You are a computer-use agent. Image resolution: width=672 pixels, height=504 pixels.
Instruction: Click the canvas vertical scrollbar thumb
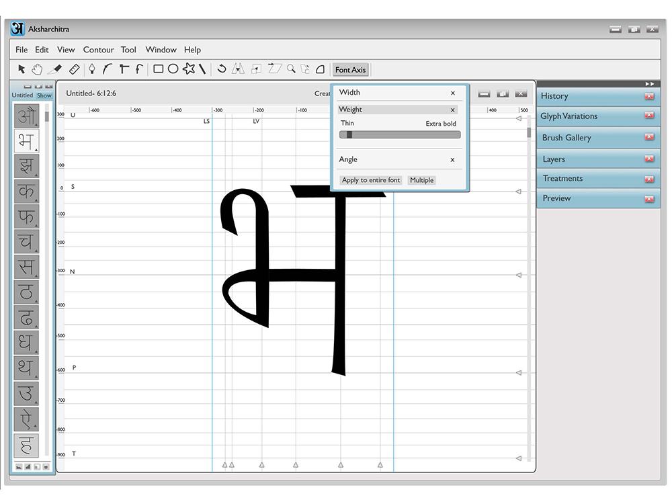point(530,132)
